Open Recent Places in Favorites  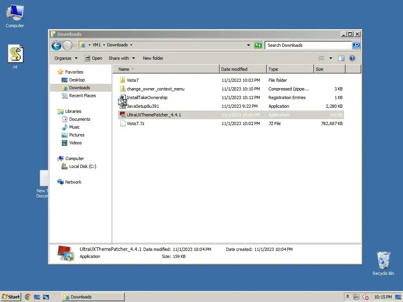(82, 96)
